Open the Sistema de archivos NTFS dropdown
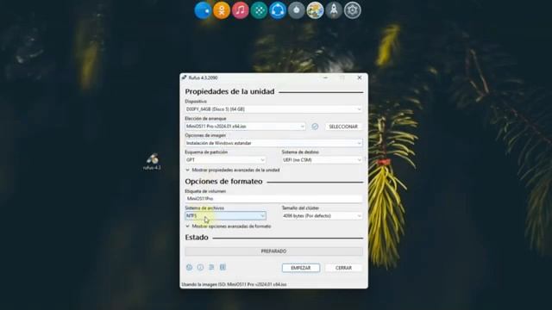Screen dimensions: 552x310 click(x=225, y=216)
